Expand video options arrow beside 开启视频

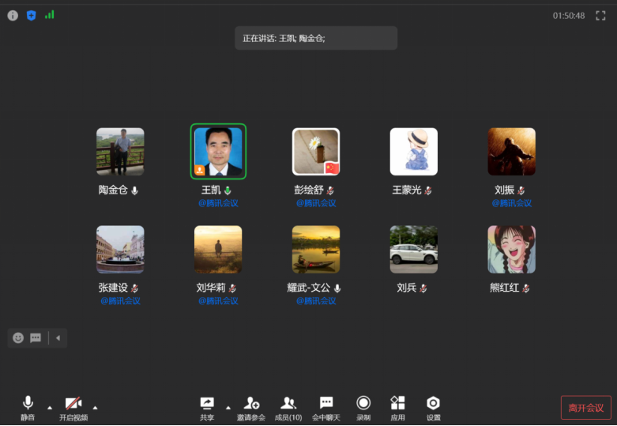(x=95, y=407)
